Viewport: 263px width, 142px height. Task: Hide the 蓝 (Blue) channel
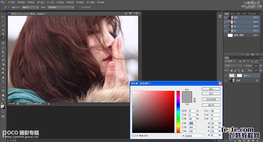[225, 31]
